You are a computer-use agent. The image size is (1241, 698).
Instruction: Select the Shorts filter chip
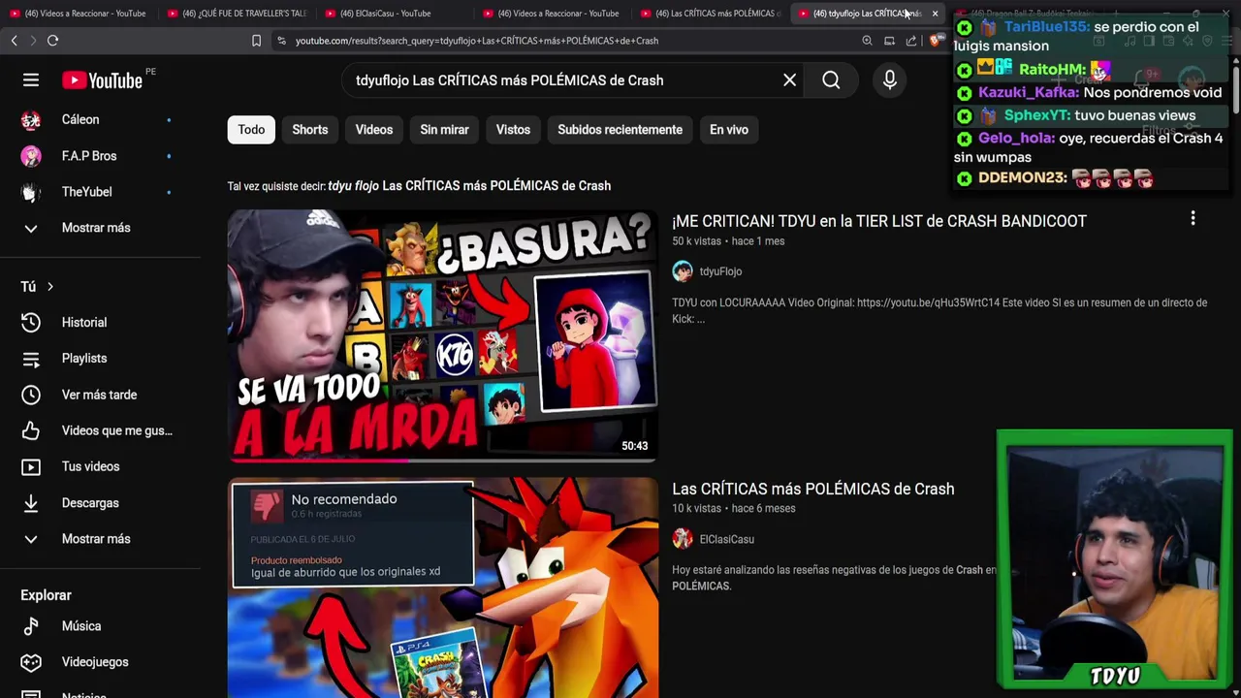click(x=310, y=130)
